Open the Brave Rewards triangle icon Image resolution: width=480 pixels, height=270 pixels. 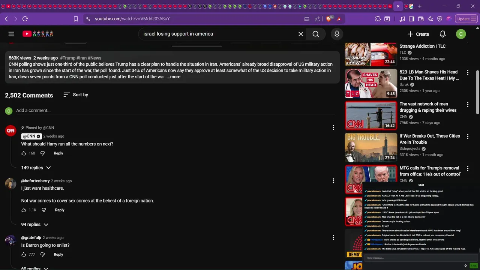pyautogui.click(x=339, y=19)
